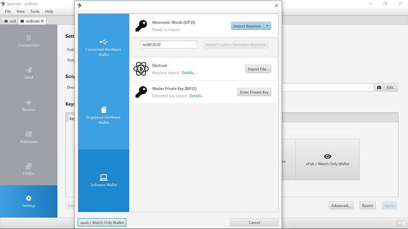Click the camera scan icon
This screenshot has height=229, width=408.
(379, 88)
